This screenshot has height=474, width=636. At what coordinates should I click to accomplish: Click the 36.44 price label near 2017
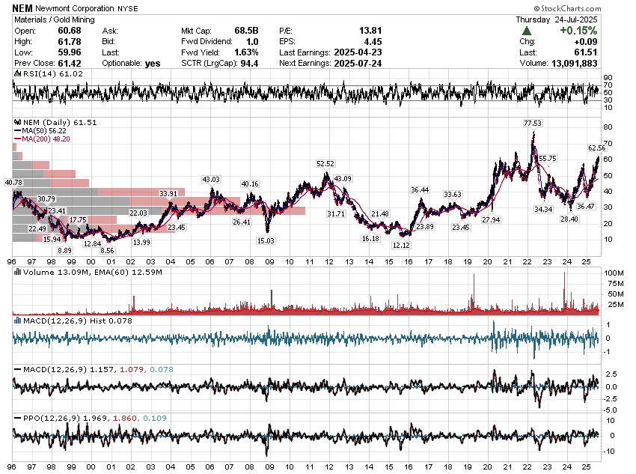pyautogui.click(x=420, y=189)
